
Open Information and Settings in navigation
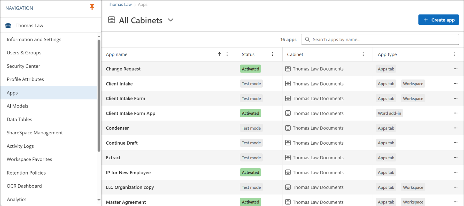click(34, 39)
